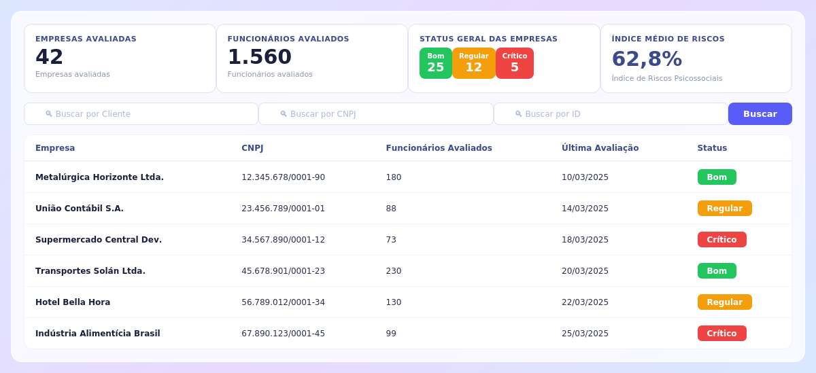Screen dimensions: 816x373
Task: Click Regular badge for Hotel Bella Hora
Action: (x=725, y=302)
